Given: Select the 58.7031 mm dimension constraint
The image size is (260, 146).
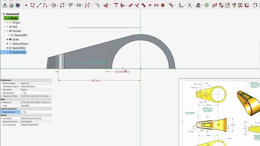Looking at the screenshot, I should 122,72.
